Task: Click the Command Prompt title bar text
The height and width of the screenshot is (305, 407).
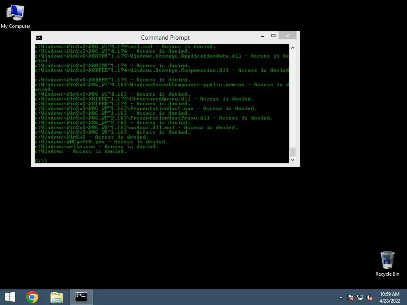Action: pos(165,38)
